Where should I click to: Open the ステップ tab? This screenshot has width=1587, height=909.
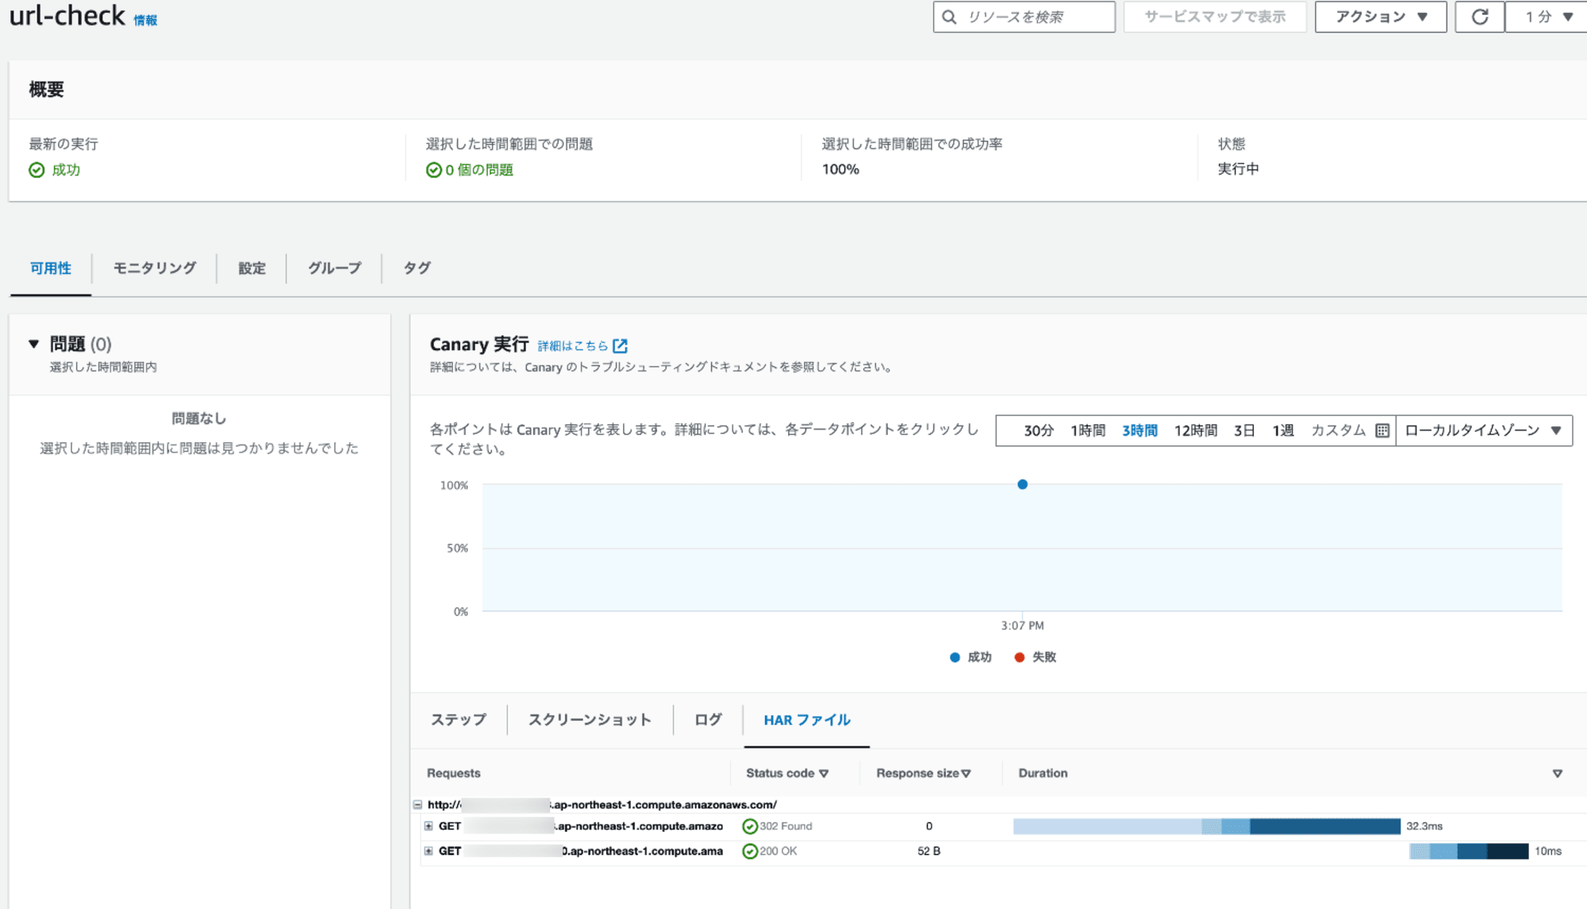(x=459, y=720)
